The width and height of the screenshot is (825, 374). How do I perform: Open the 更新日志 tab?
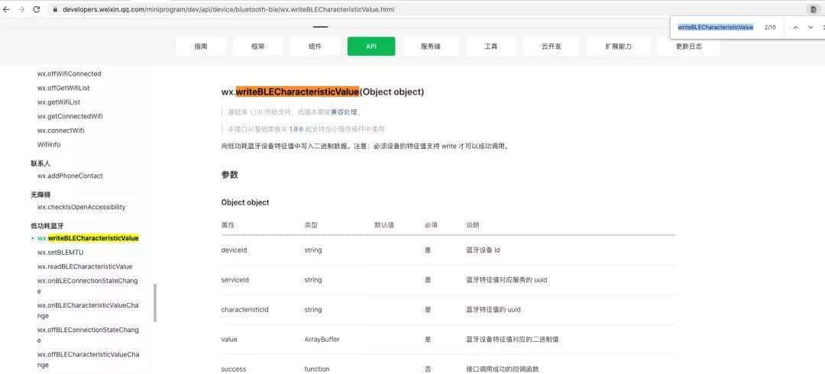689,47
